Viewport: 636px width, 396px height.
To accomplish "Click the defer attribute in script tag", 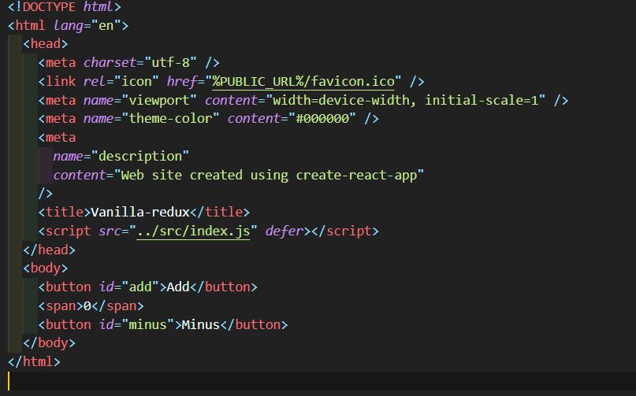I will pos(285,231).
